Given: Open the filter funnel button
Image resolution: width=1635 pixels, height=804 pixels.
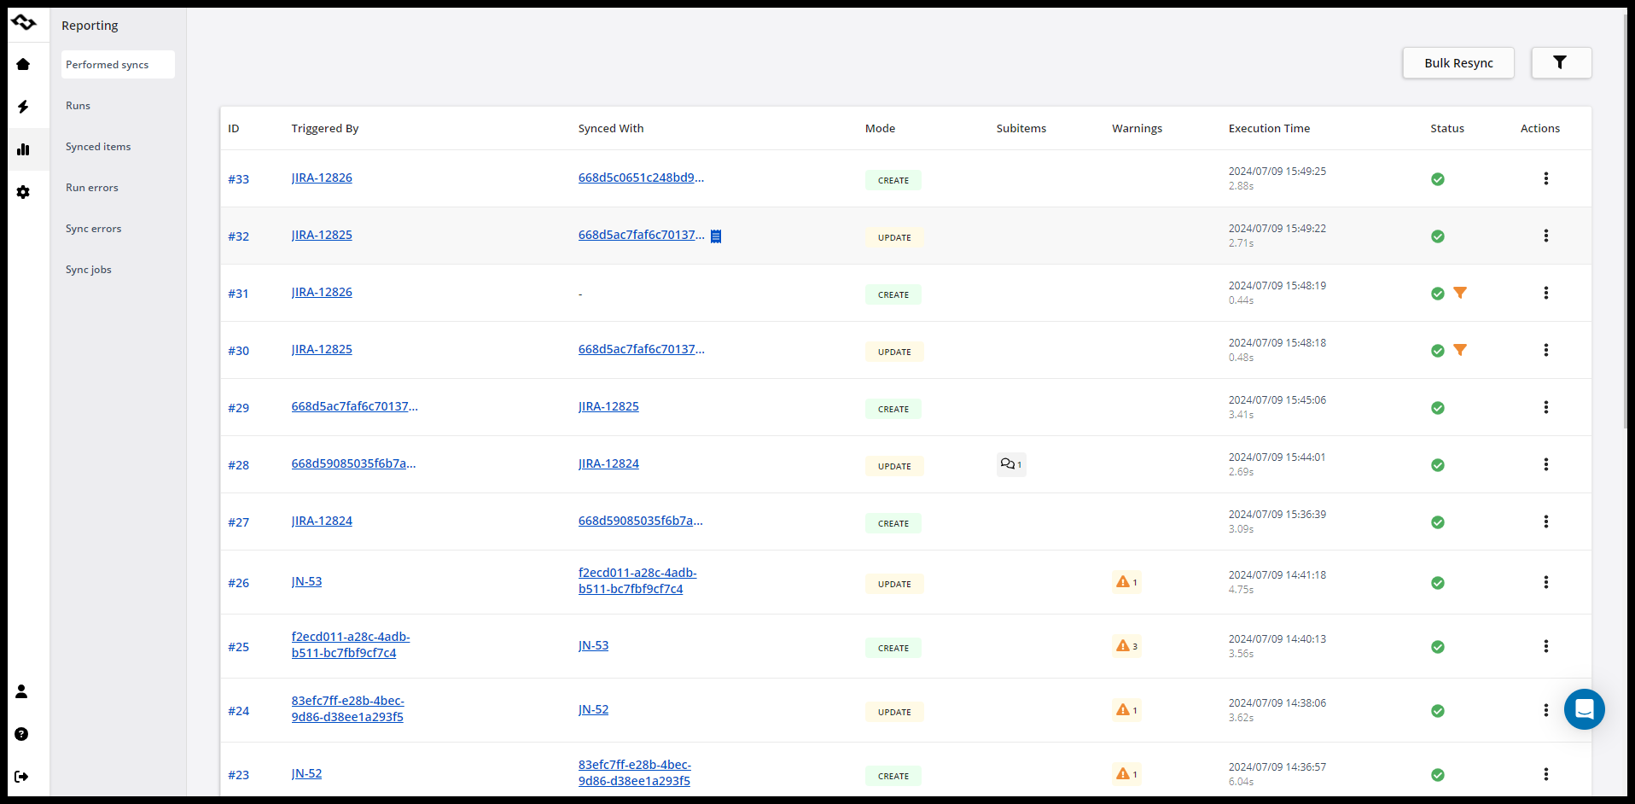Looking at the screenshot, I should click(x=1560, y=62).
